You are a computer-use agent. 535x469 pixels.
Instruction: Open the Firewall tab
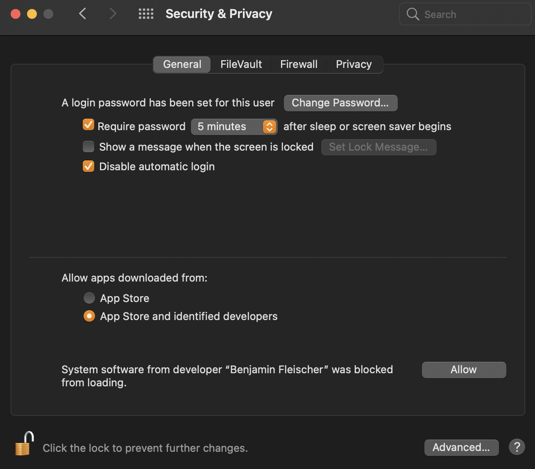(299, 64)
